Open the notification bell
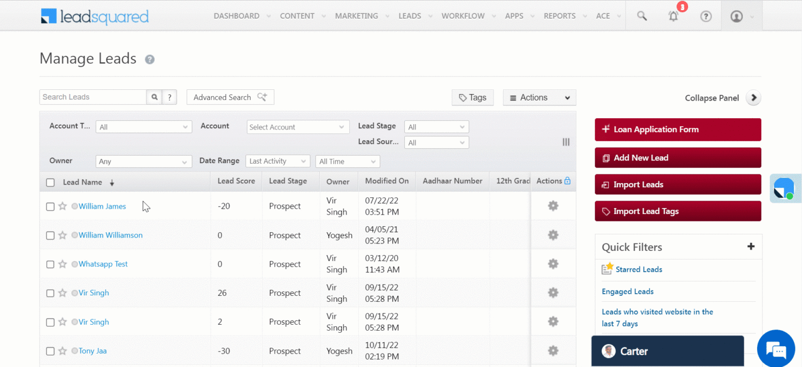802x367 pixels. 673,16
